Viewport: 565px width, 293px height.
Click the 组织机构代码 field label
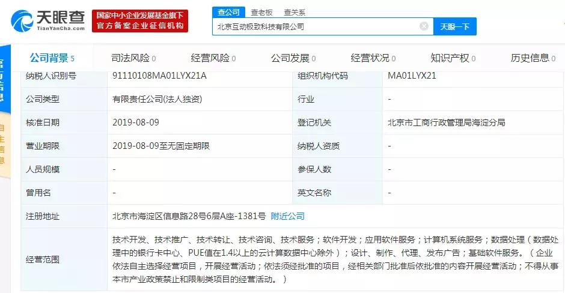323,76
